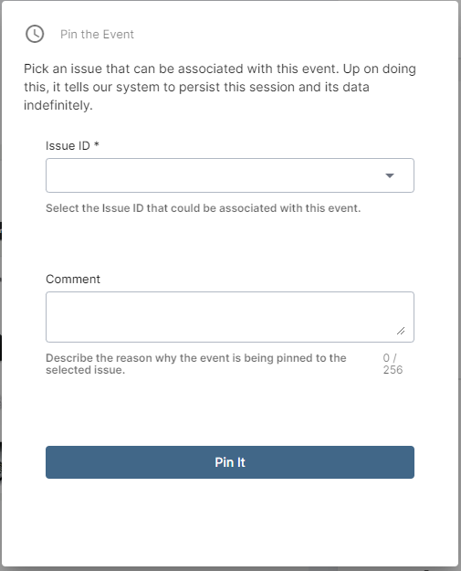Click the 0 / 256 character counter
Screen dimensions: 461x571
pyautogui.click(x=393, y=364)
